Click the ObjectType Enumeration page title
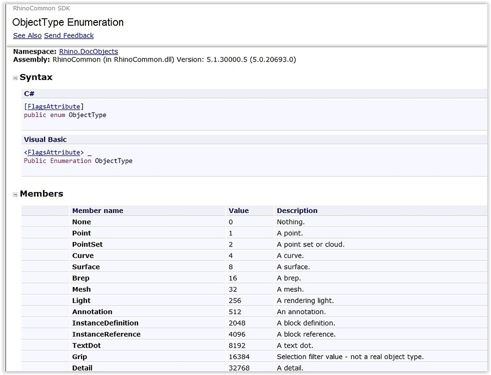 click(x=68, y=22)
